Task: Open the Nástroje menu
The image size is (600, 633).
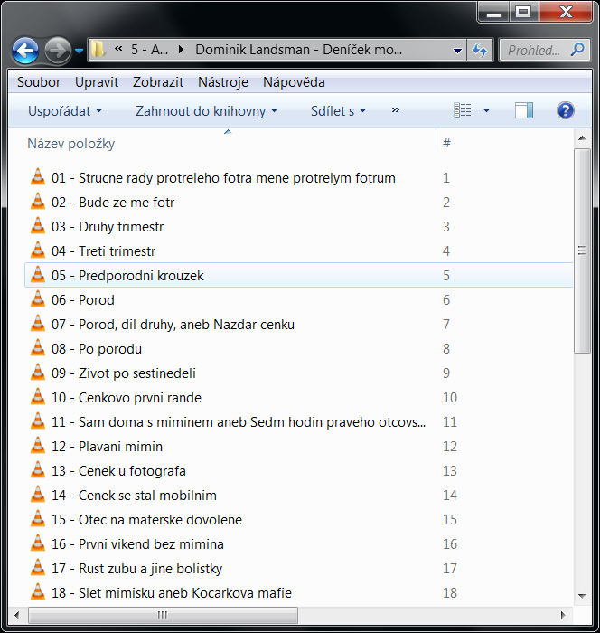Action: pos(223,82)
